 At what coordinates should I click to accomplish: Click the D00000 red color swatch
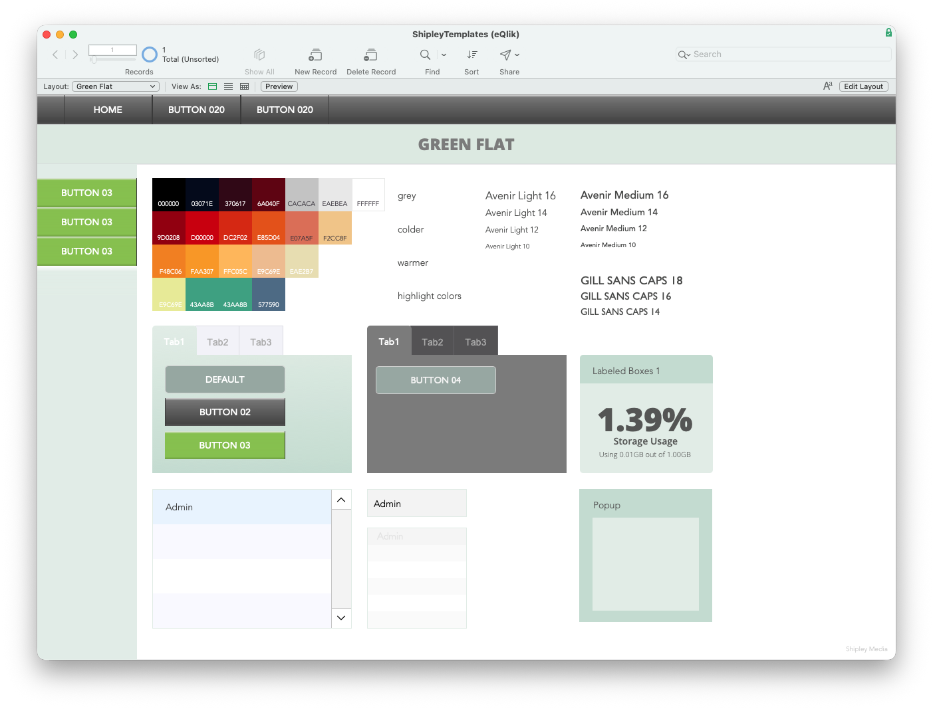click(202, 228)
